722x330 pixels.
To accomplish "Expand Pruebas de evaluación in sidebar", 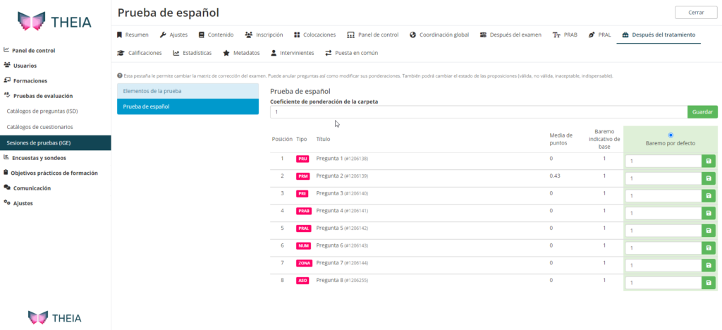I will click(42, 96).
